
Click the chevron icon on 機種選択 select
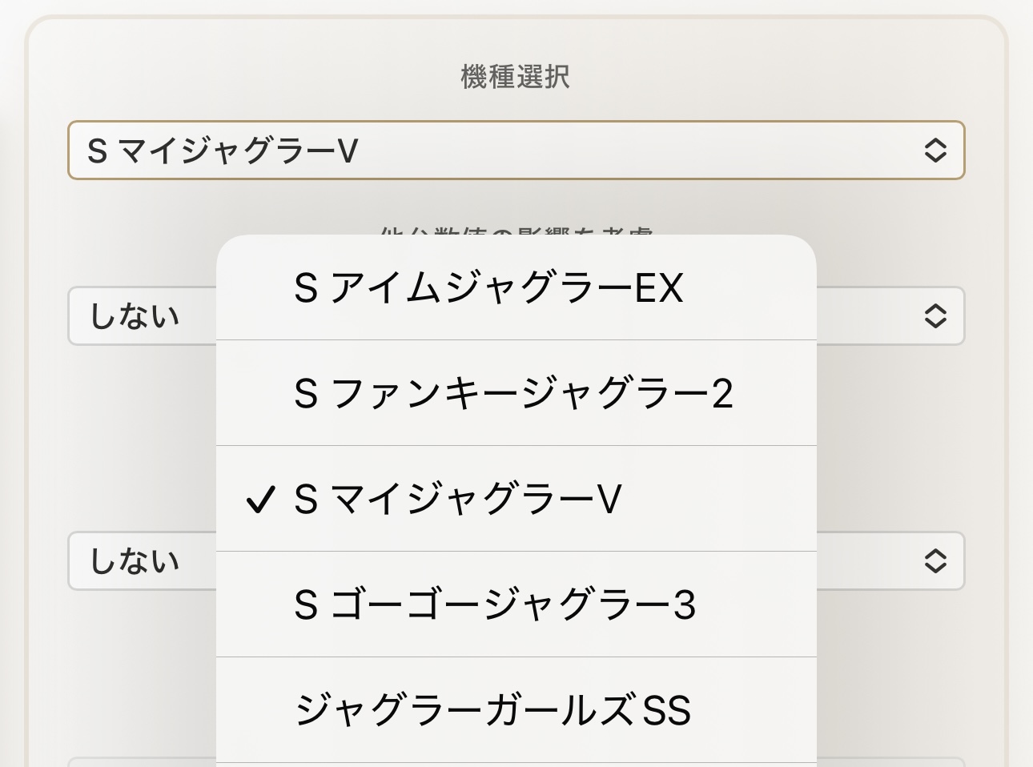pyautogui.click(x=935, y=151)
